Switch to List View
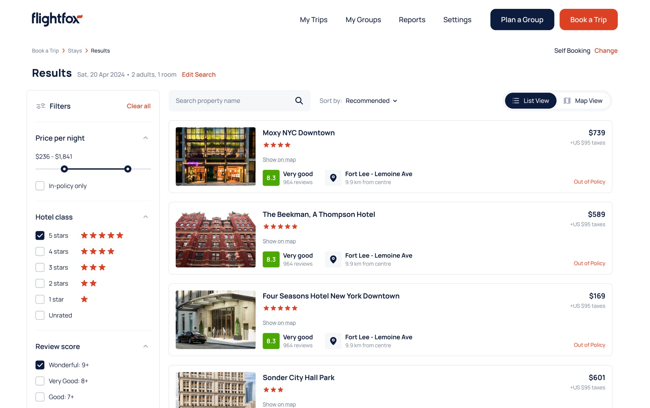Viewport: 650px width, 408px height. coord(531,101)
